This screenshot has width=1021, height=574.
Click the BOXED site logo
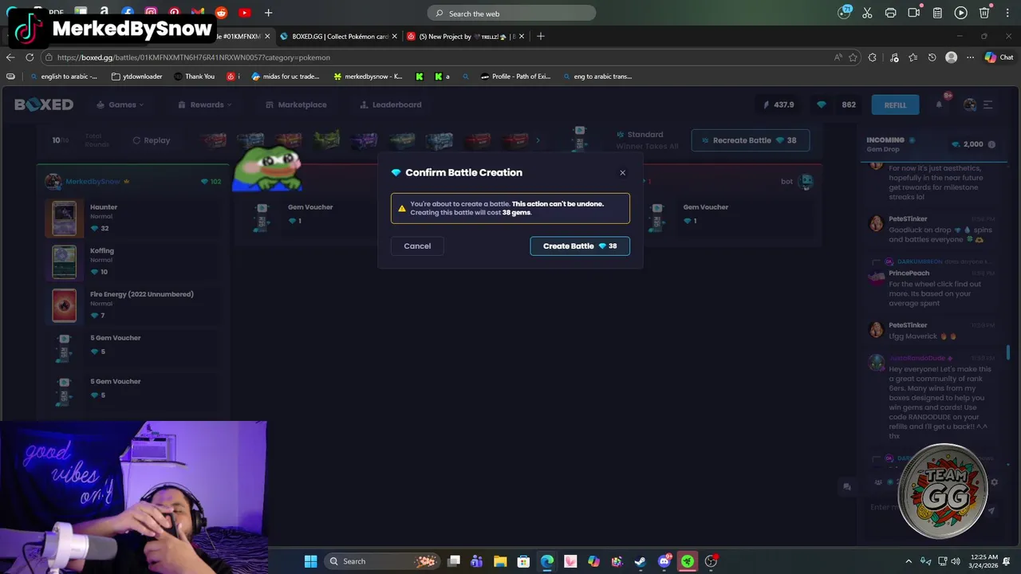coord(44,104)
